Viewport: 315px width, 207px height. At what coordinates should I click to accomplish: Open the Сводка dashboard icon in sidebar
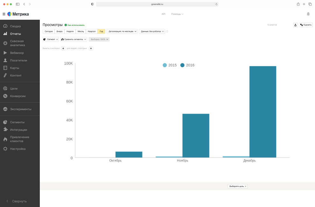coord(5,26)
